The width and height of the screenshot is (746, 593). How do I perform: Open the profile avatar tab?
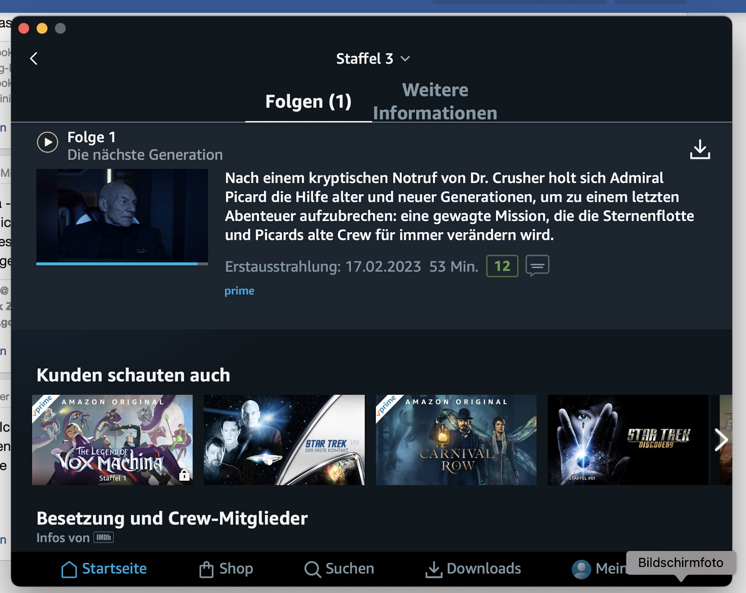click(x=581, y=569)
